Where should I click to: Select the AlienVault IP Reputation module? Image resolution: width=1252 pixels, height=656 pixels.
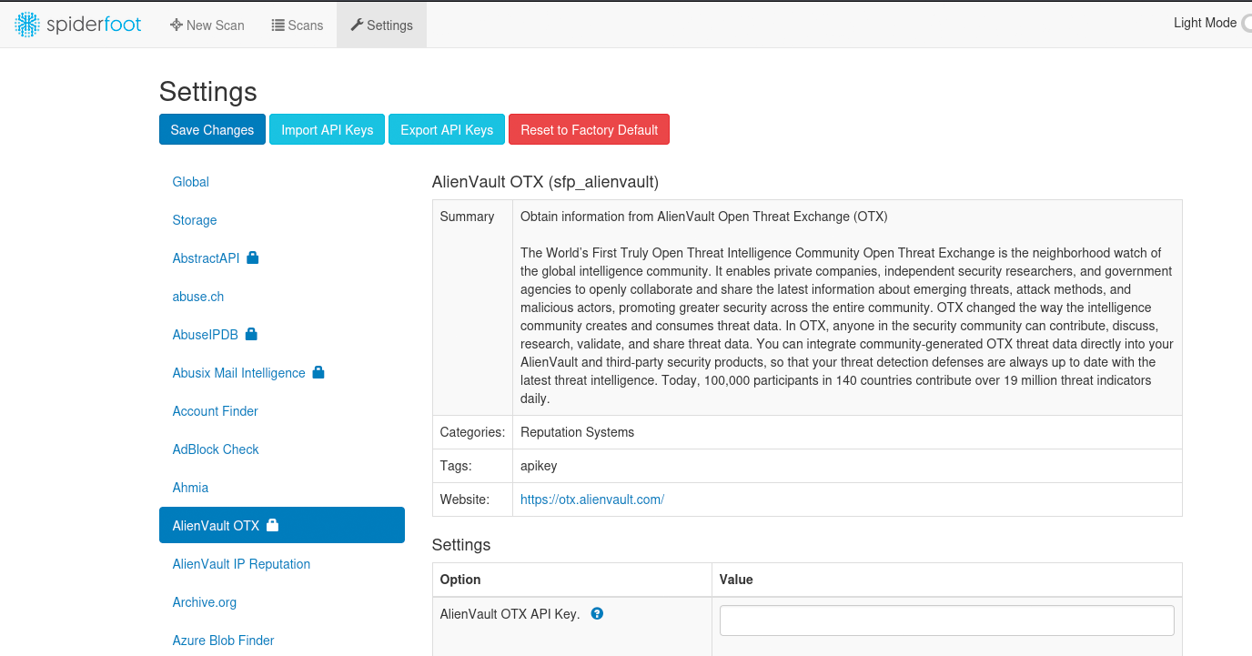coord(282,564)
